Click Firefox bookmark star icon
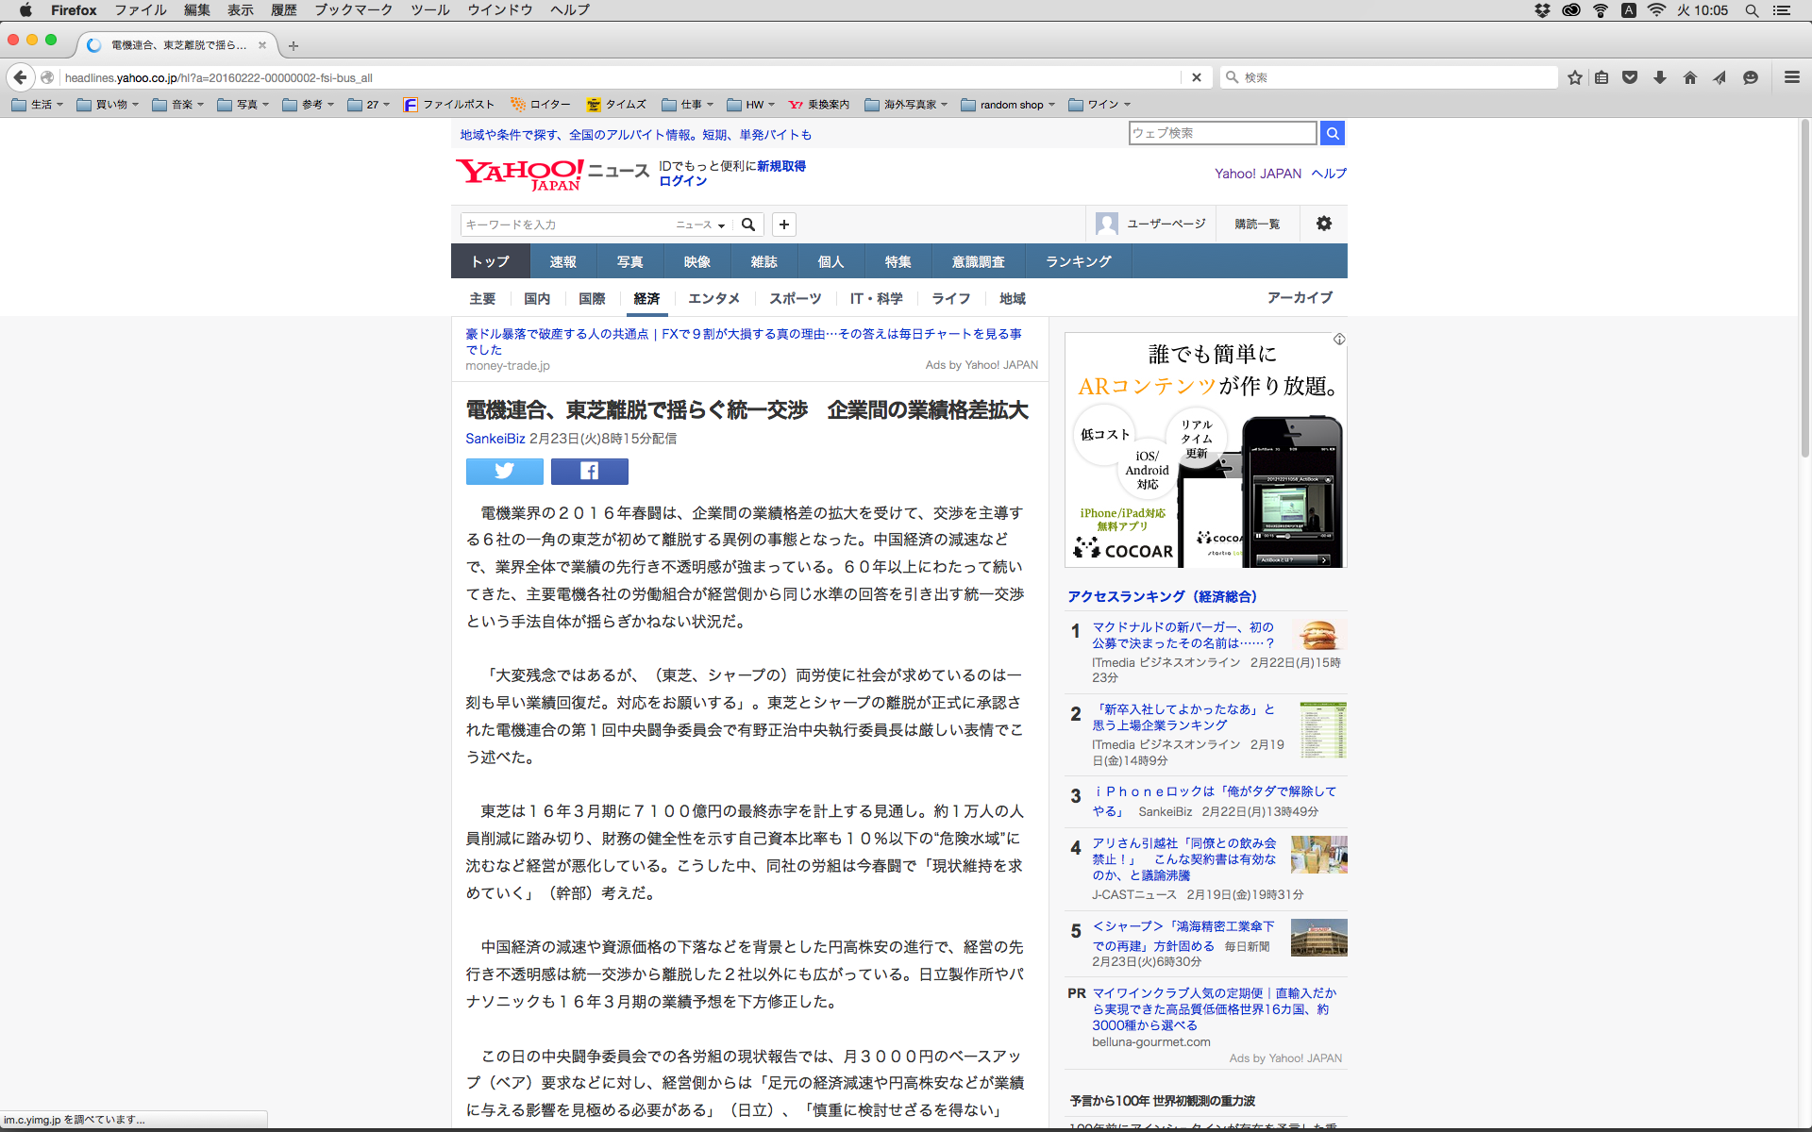Image resolution: width=1812 pixels, height=1132 pixels. [x=1574, y=77]
